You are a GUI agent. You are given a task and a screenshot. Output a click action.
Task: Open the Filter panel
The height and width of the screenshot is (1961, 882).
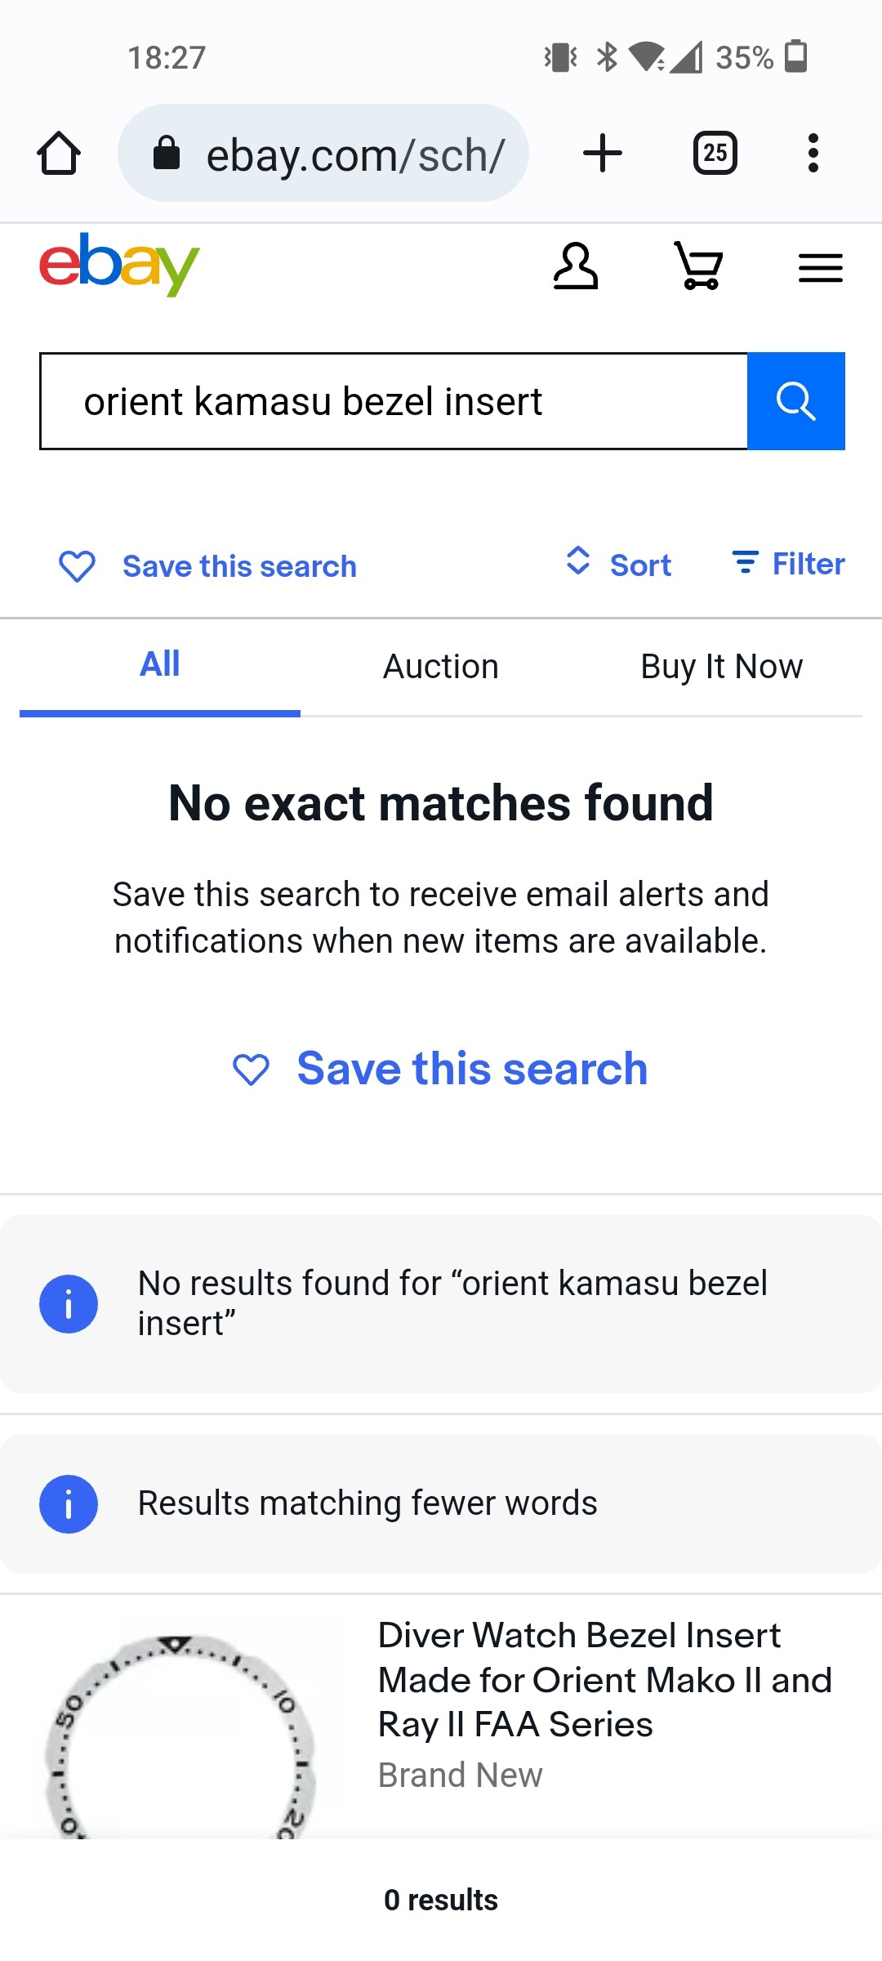pos(788,564)
